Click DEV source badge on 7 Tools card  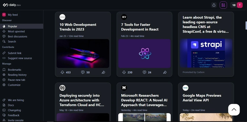pos(124,17)
